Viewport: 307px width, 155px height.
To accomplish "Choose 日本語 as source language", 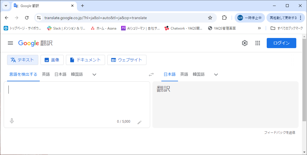I will 60,75.
